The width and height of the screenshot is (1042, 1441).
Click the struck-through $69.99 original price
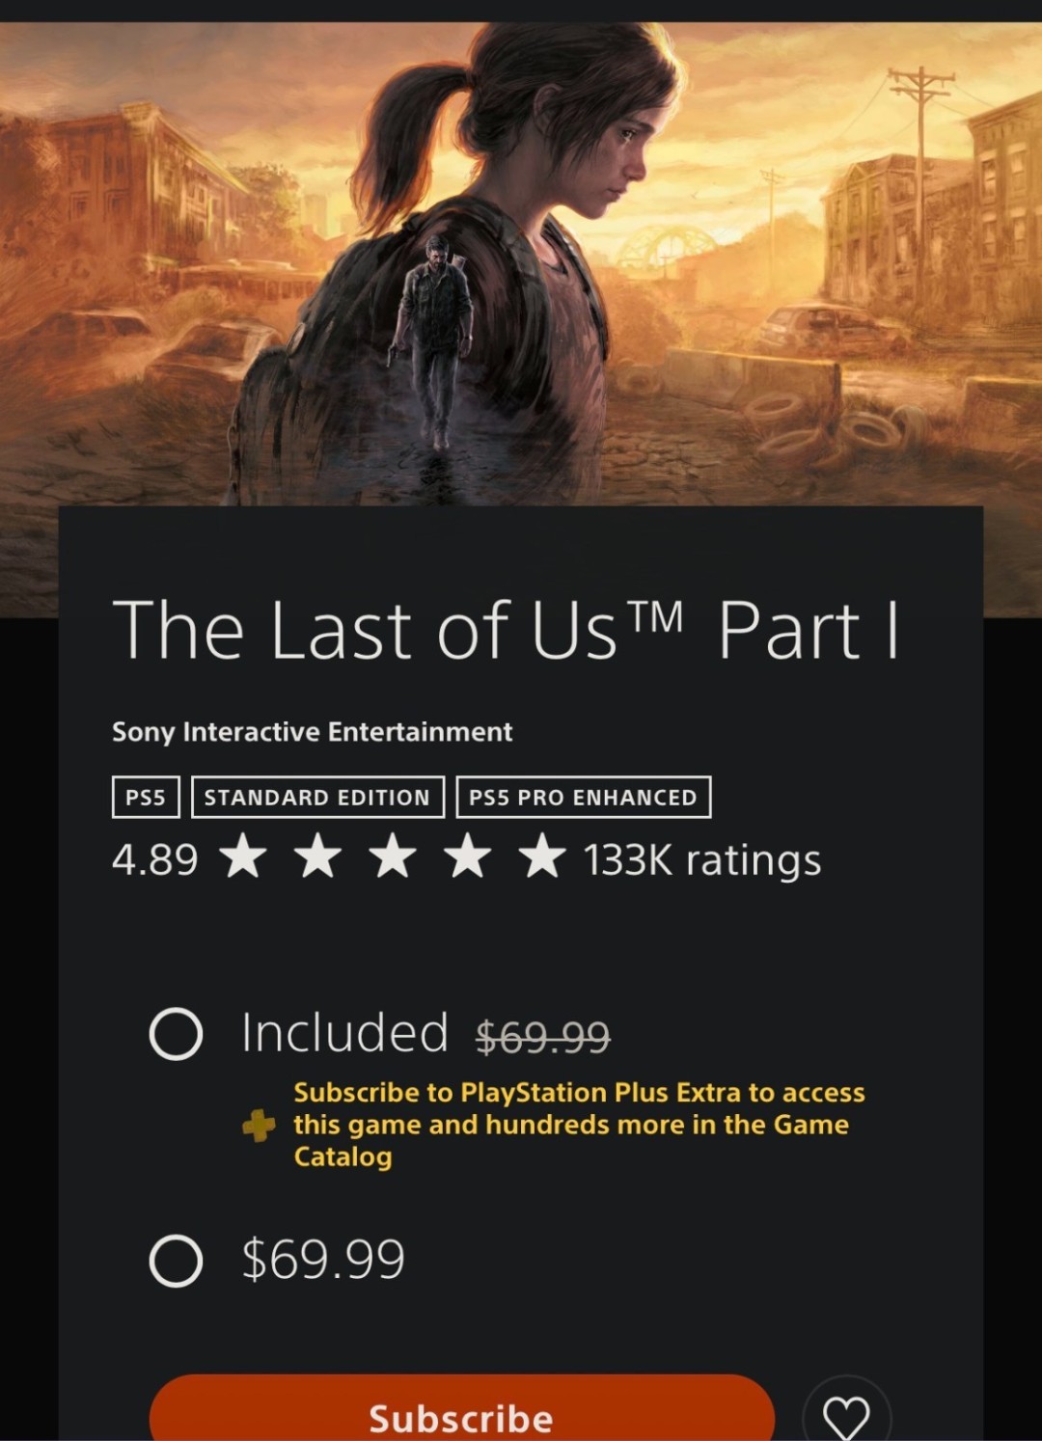[543, 1038]
